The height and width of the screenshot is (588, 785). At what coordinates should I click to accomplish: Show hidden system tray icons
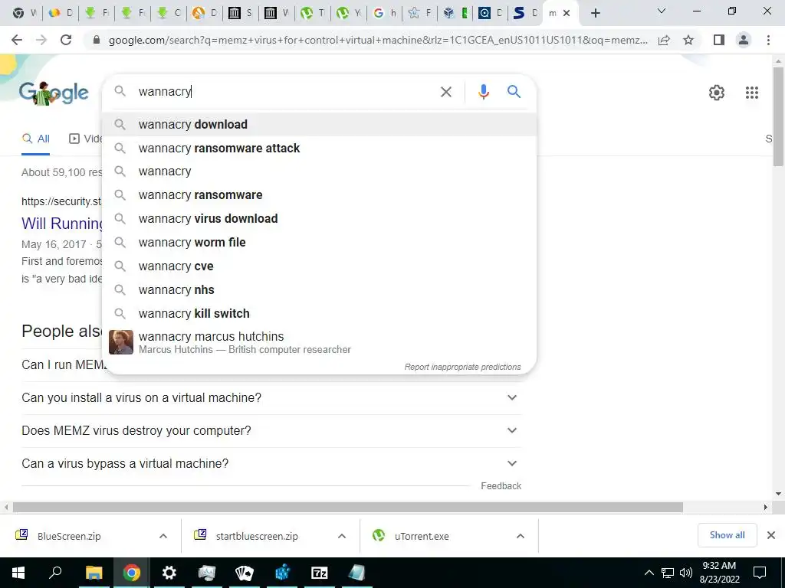click(x=649, y=573)
